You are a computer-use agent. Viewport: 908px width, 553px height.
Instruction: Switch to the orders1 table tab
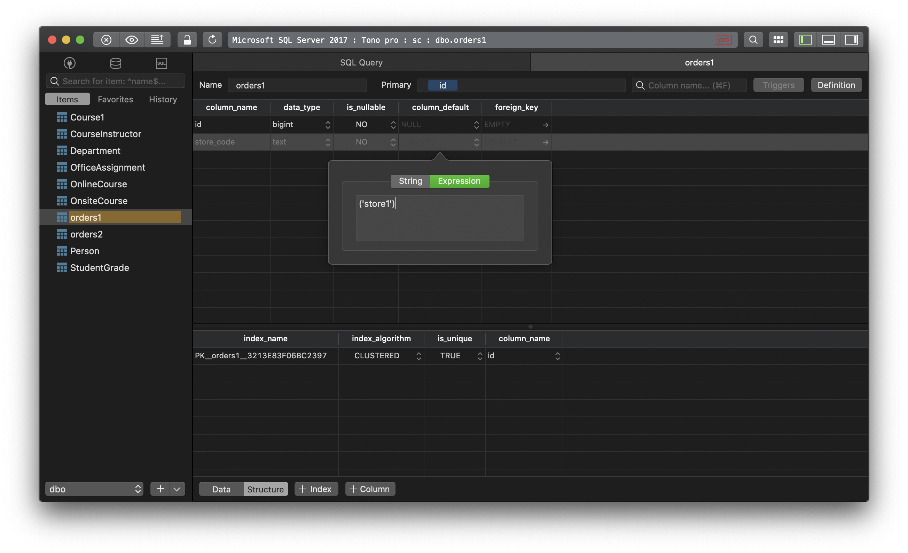click(699, 62)
